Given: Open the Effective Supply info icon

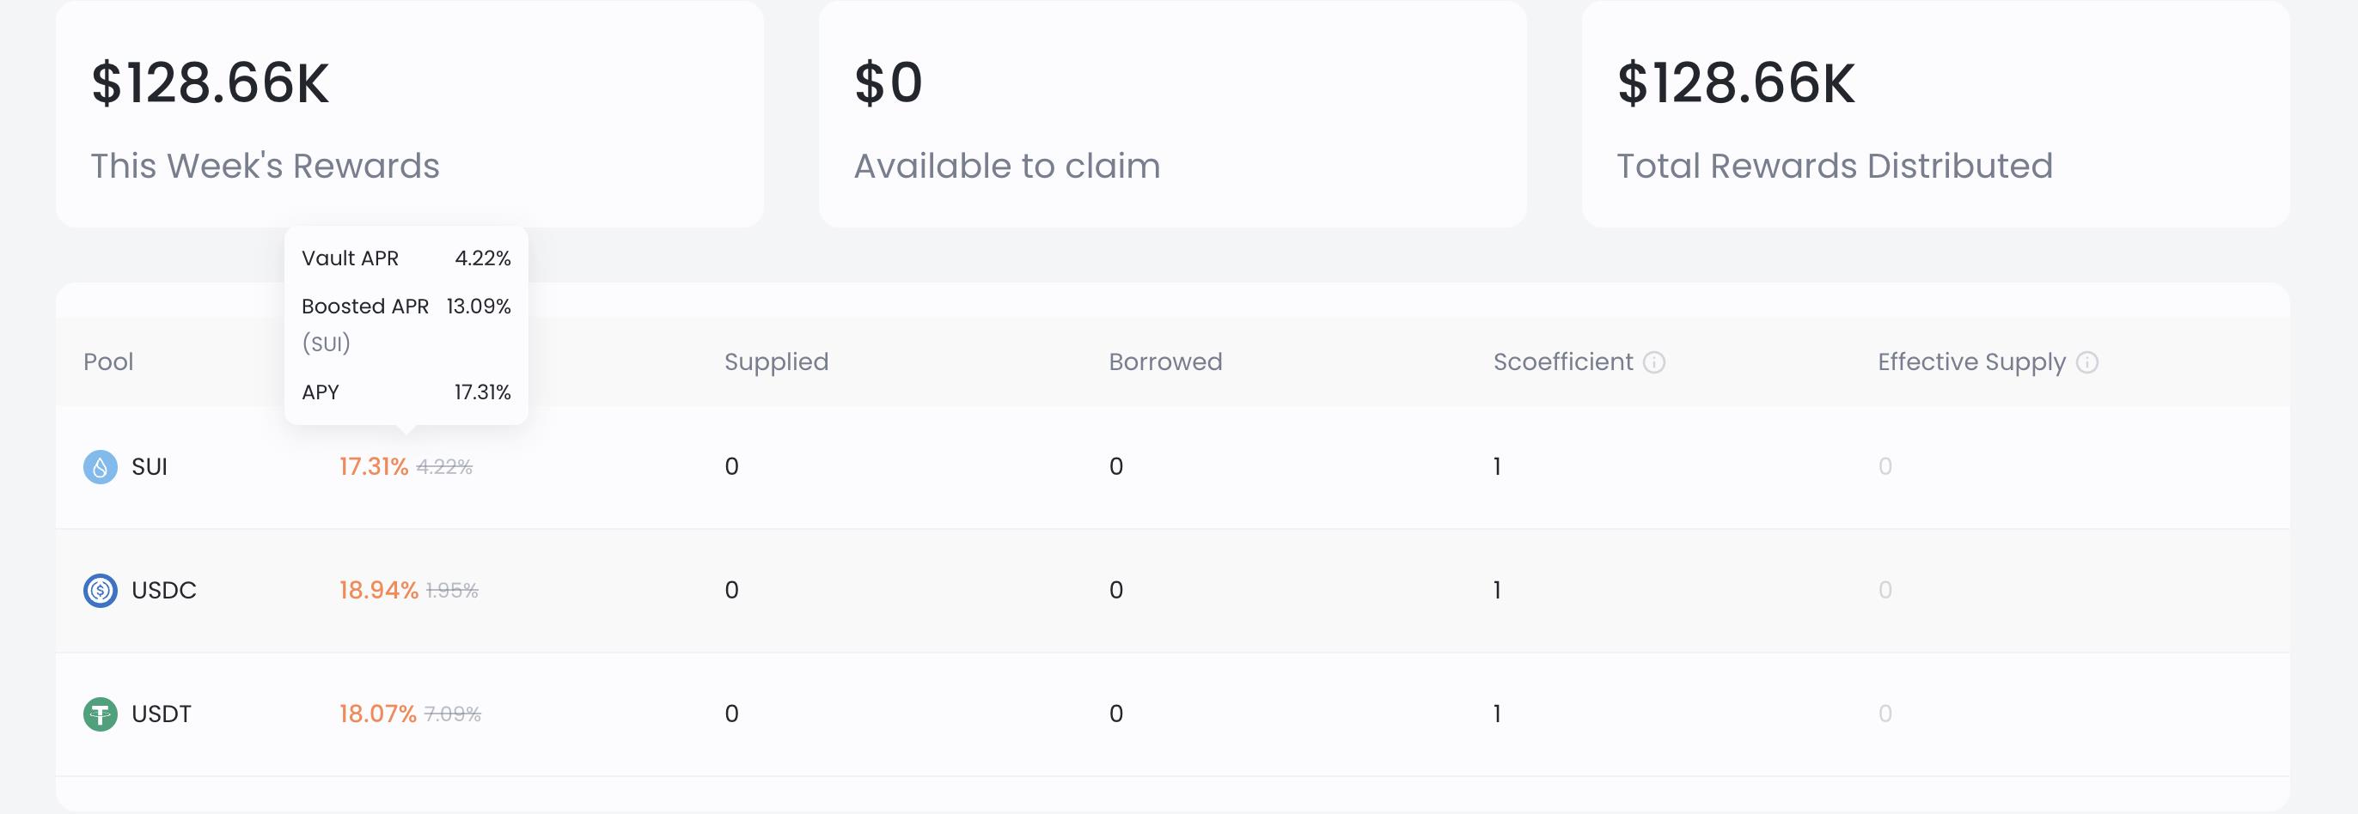Looking at the screenshot, I should pyautogui.click(x=2087, y=362).
